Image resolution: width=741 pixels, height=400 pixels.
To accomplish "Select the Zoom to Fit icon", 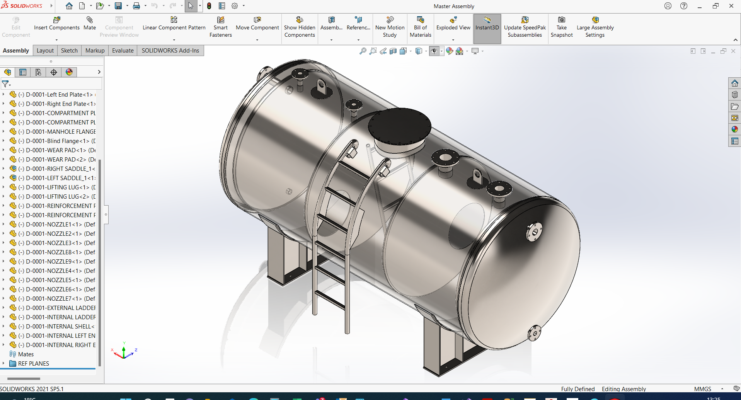I will coord(363,51).
